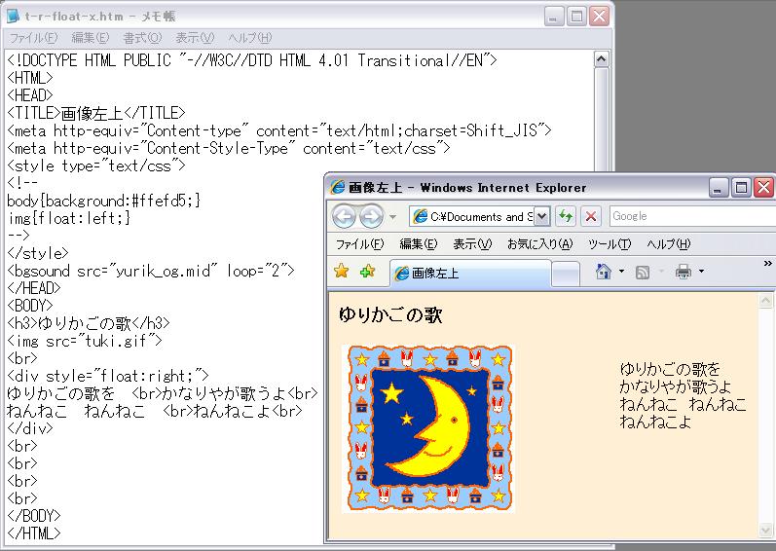Click the <h3>ゆりかごの歌</h3> line in Notepad
776x551 pixels.
click(89, 323)
